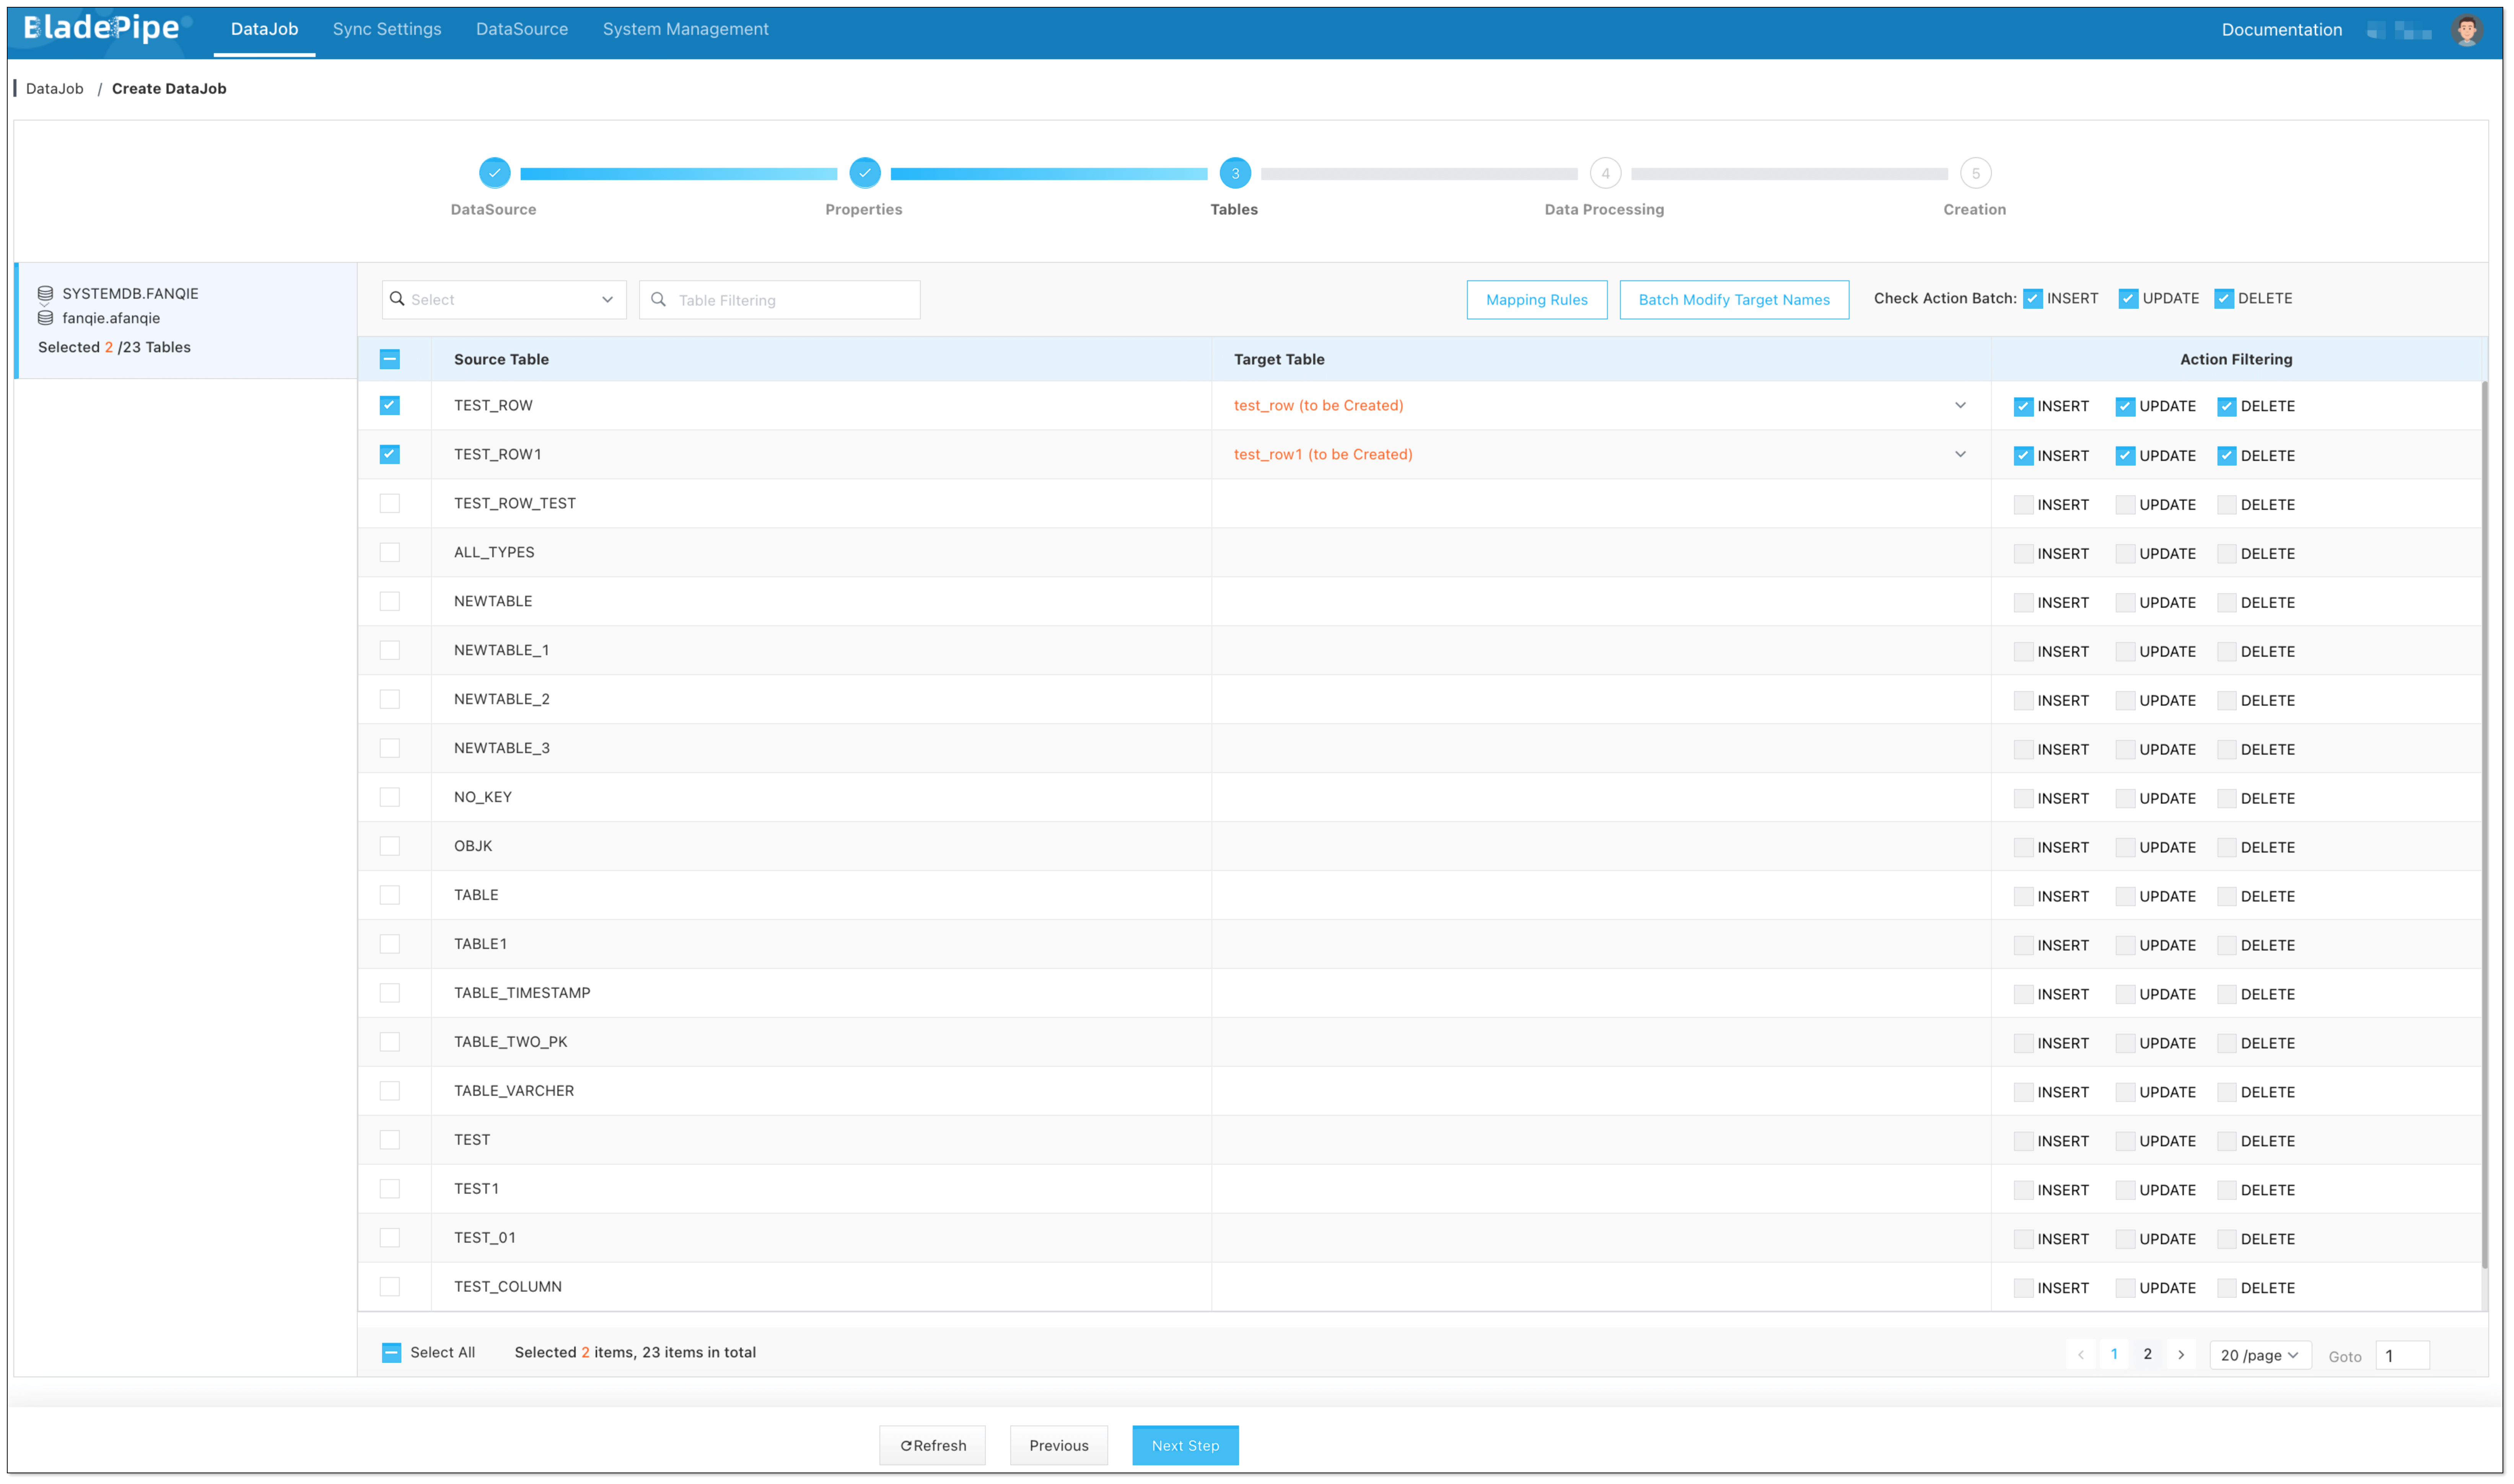Click the Data Processing step 4 circle
Screen dimensions: 2514x1484
click(1605, 173)
